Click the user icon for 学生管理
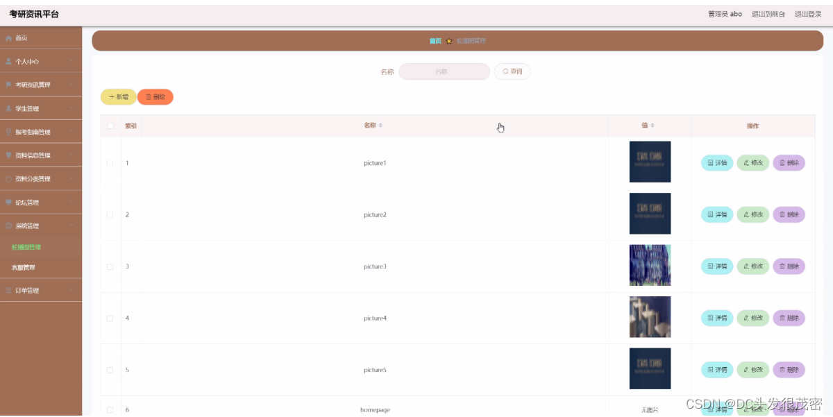The width and height of the screenshot is (833, 417). coord(8,108)
